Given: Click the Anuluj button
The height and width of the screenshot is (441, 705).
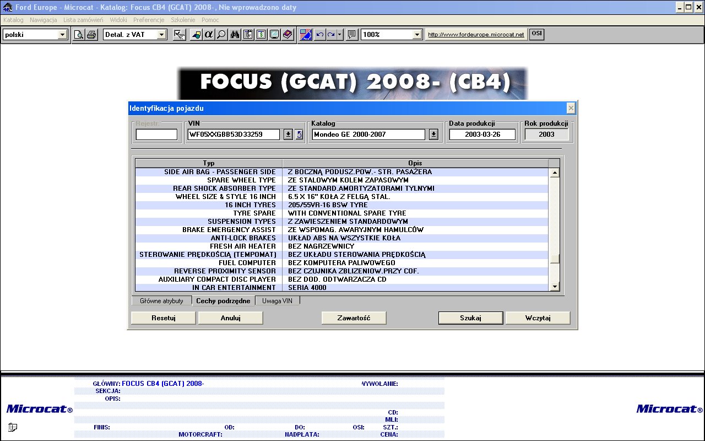Looking at the screenshot, I should pyautogui.click(x=231, y=318).
